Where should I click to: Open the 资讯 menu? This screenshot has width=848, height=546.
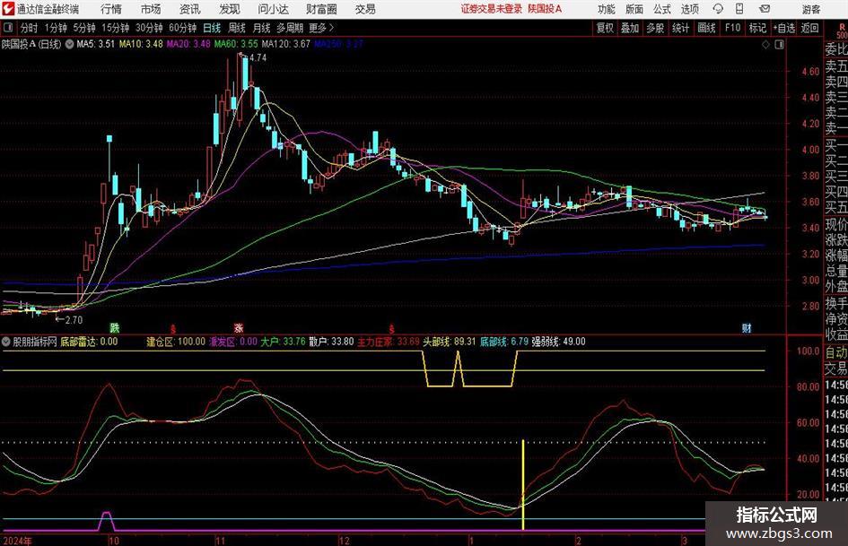coord(190,9)
